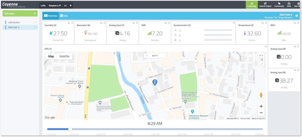The width and height of the screenshot is (302, 137).
Task: Open the RSSI widget chart icon
Action: (295, 23)
